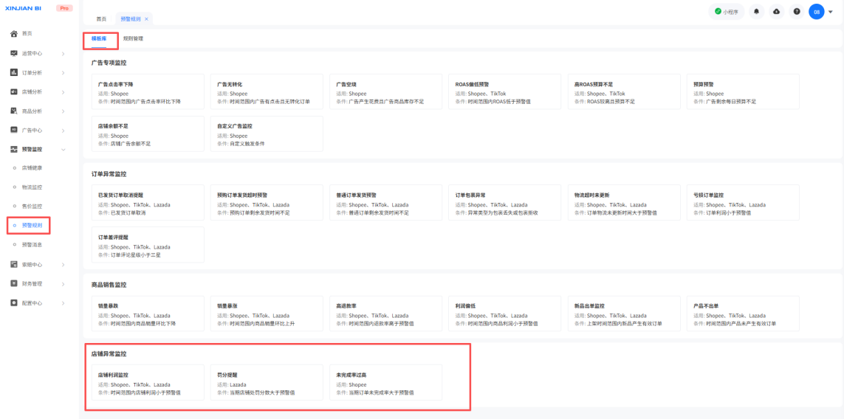This screenshot has width=844, height=419.
Task: Expand the 配置中心 sidebar menu
Action: pyautogui.click(x=64, y=302)
